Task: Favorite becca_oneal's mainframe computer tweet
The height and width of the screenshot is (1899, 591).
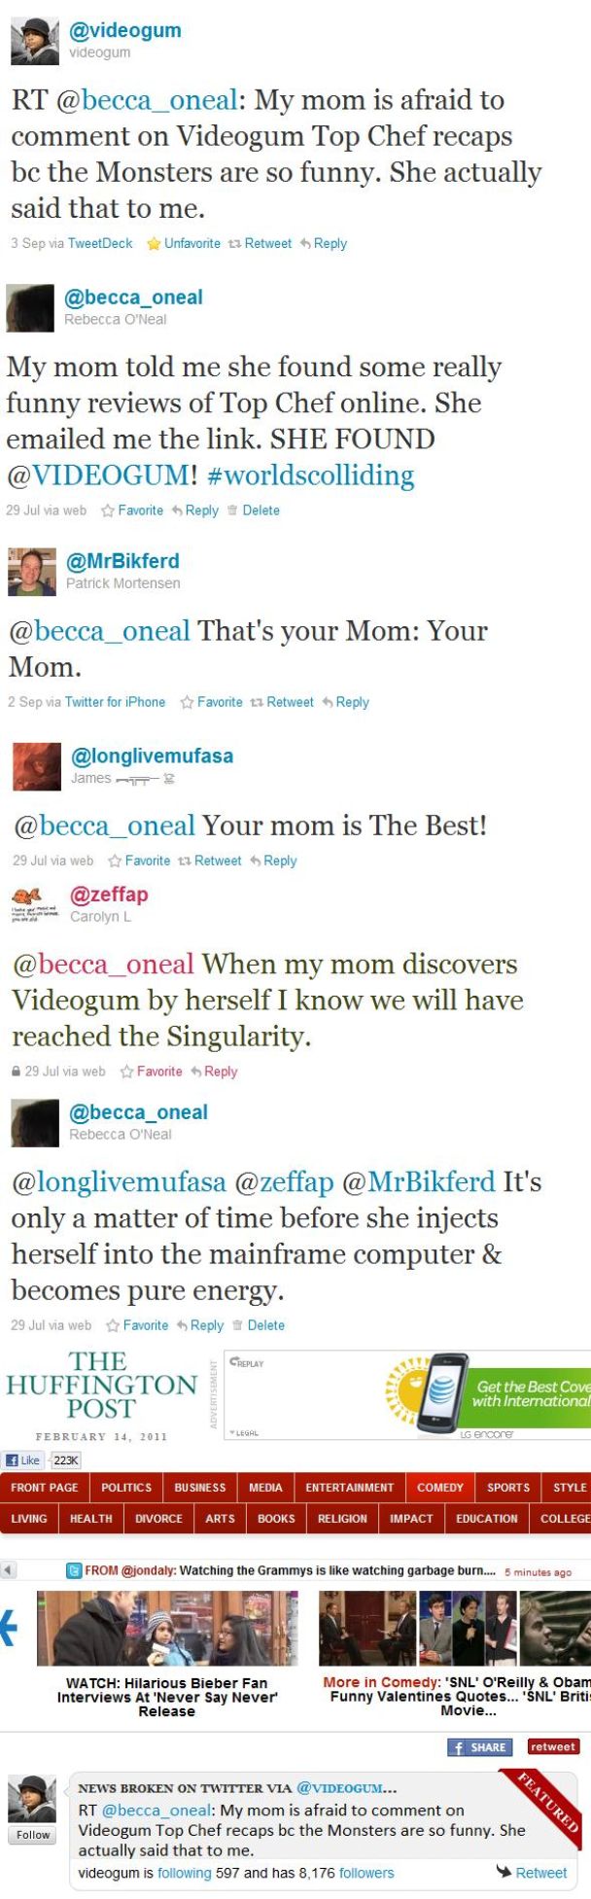Action: pos(138,1325)
